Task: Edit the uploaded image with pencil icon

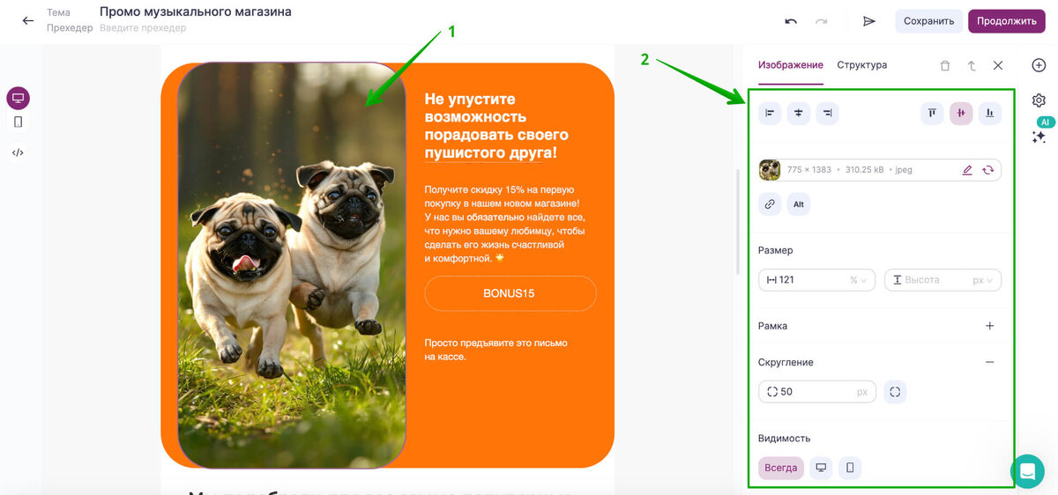Action: coord(967,170)
